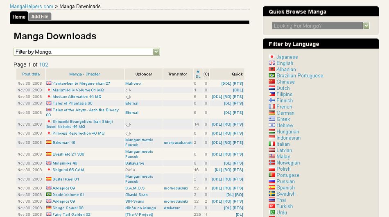
Task: Click [DDL] for Maria†Holic Volume 01 MQ
Action: (238, 90)
